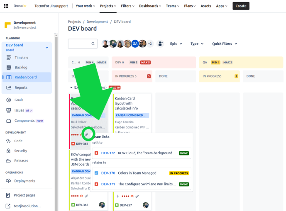Viewport: 286px width, 211px height.
Task: Toggle the +2 more assignees filter
Action: pyautogui.click(x=150, y=44)
